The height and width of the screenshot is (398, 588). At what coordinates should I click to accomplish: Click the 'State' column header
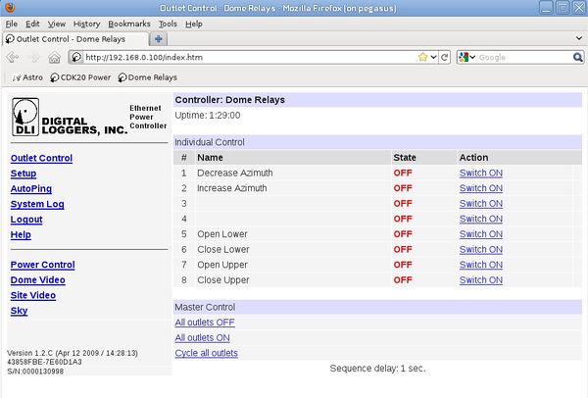click(x=405, y=158)
